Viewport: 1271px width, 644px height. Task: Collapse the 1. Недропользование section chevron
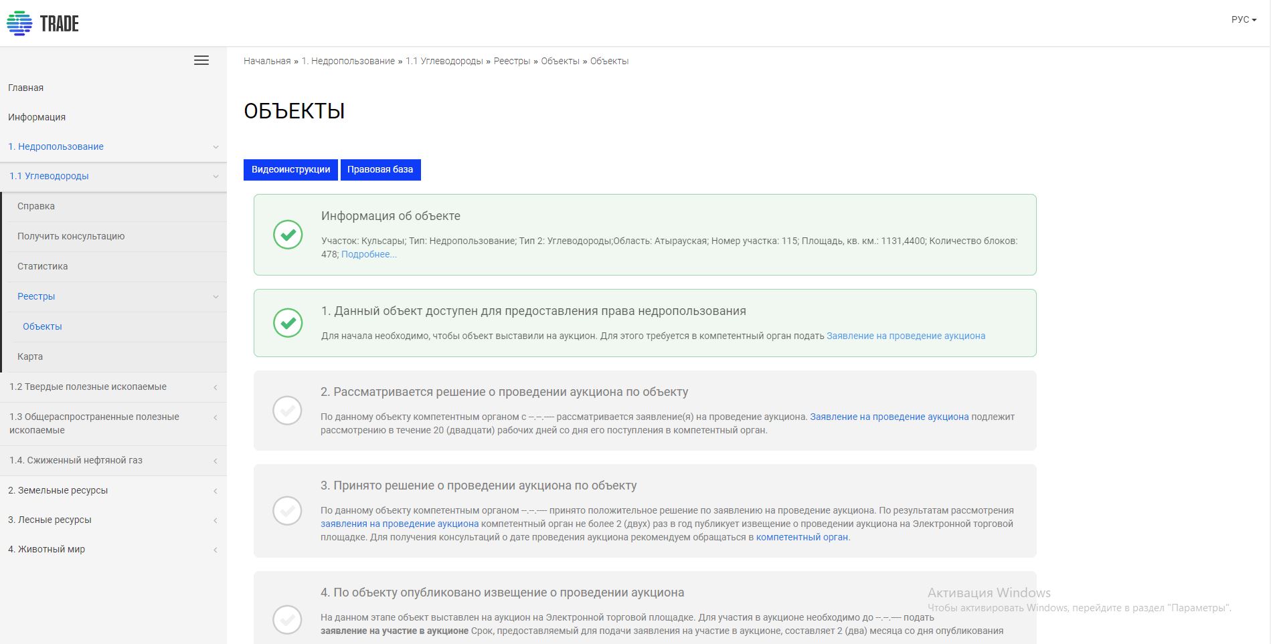216,147
